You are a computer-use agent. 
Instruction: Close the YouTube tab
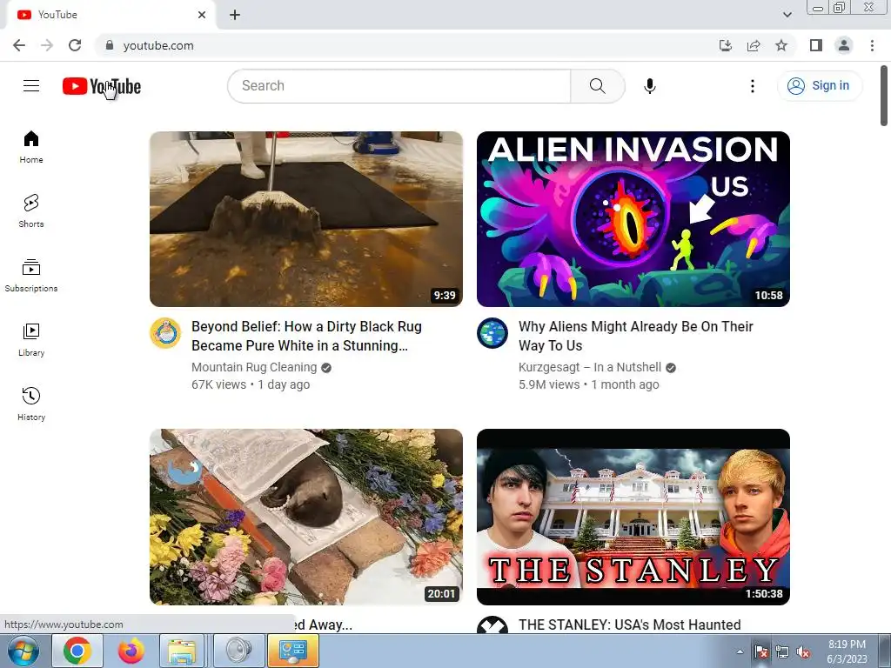click(202, 15)
